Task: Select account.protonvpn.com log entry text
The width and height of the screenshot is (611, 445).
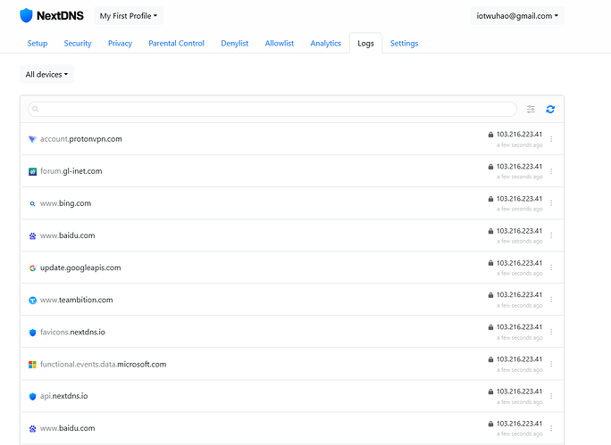Action: (x=81, y=139)
